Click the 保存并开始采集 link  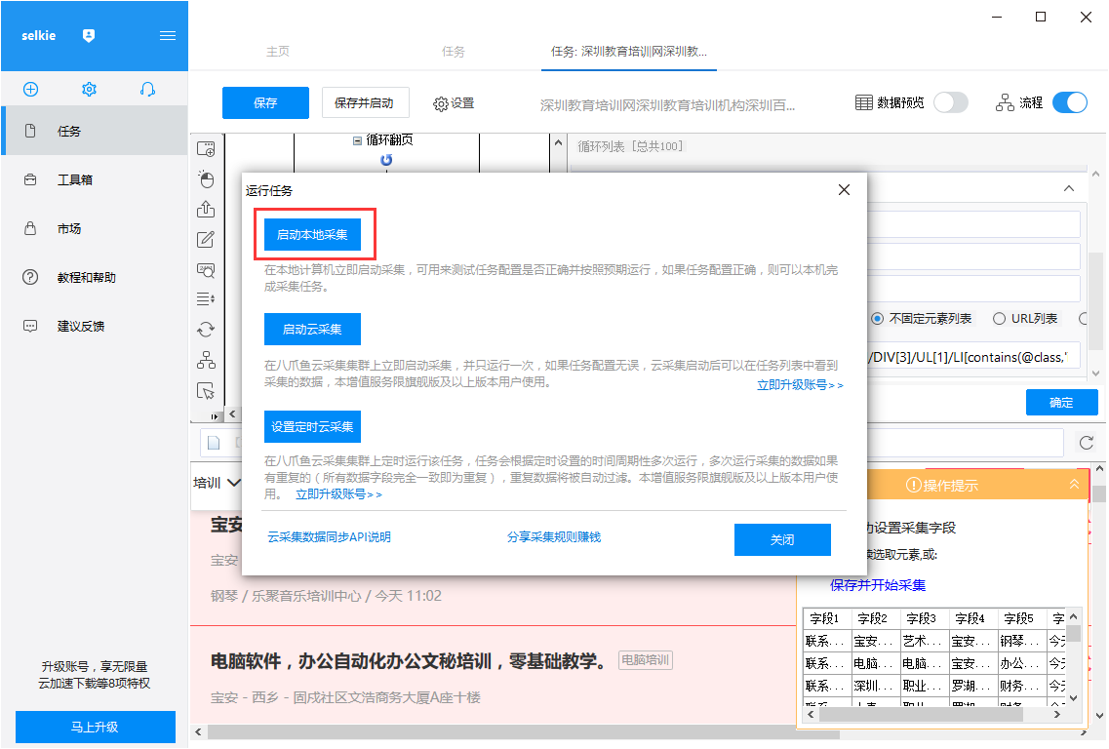[878, 585]
